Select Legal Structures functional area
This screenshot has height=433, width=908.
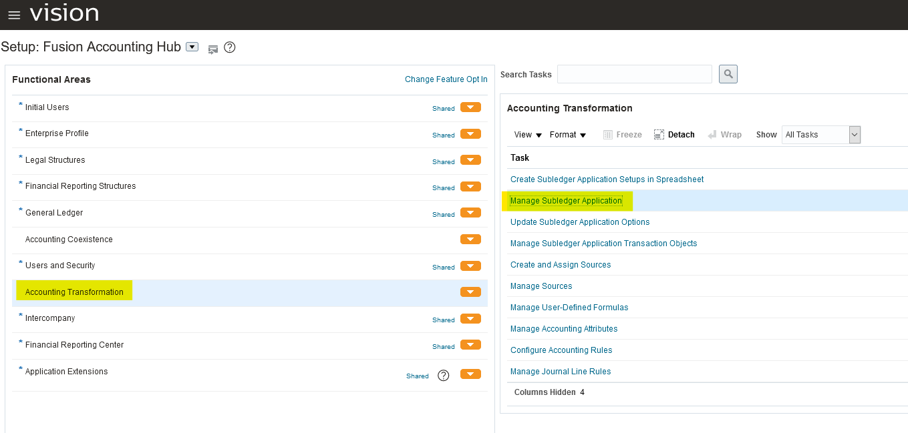click(55, 160)
